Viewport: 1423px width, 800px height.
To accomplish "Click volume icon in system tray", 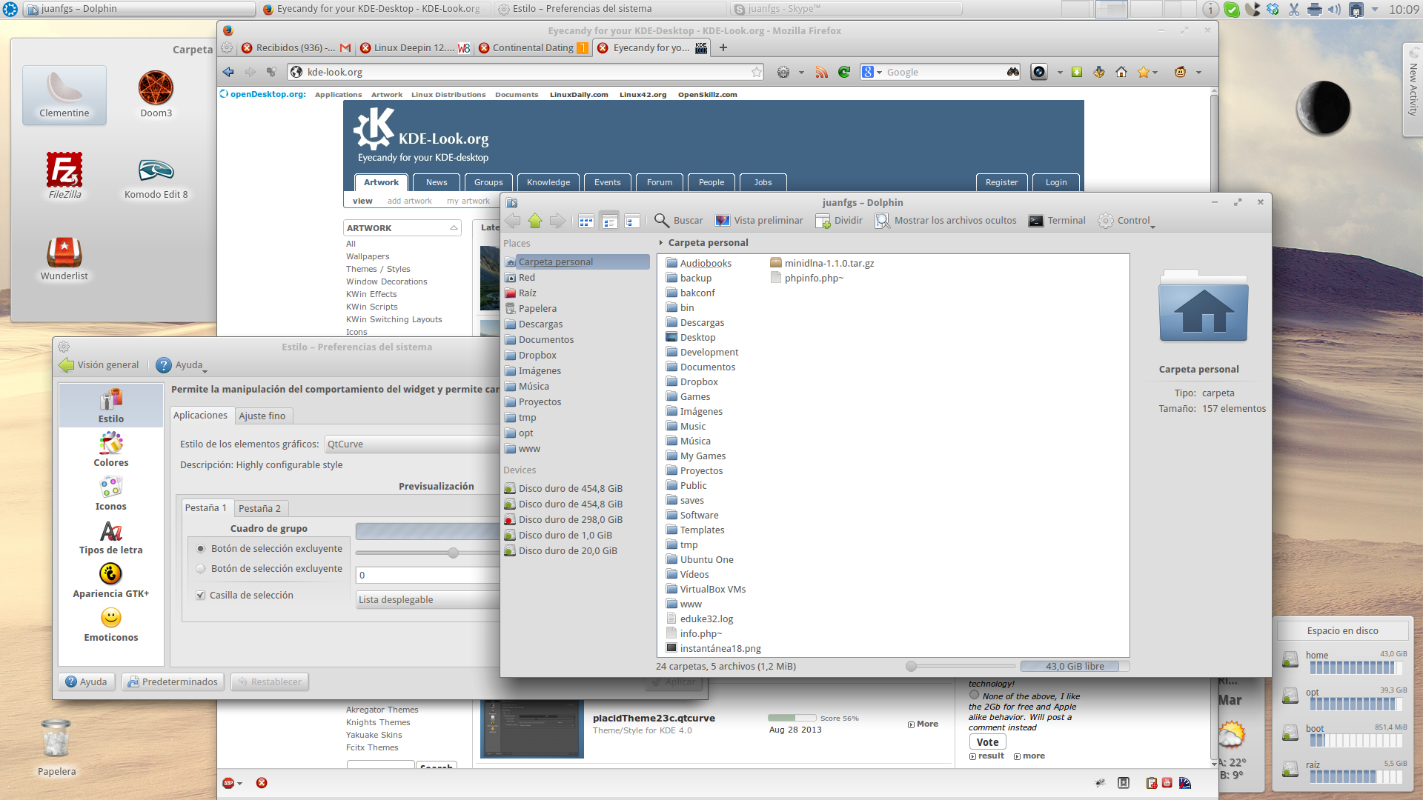I will coord(1335,10).
